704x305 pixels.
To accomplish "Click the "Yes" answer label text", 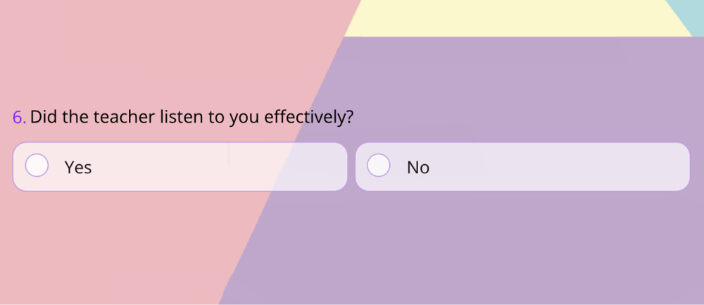I will pos(78,168).
